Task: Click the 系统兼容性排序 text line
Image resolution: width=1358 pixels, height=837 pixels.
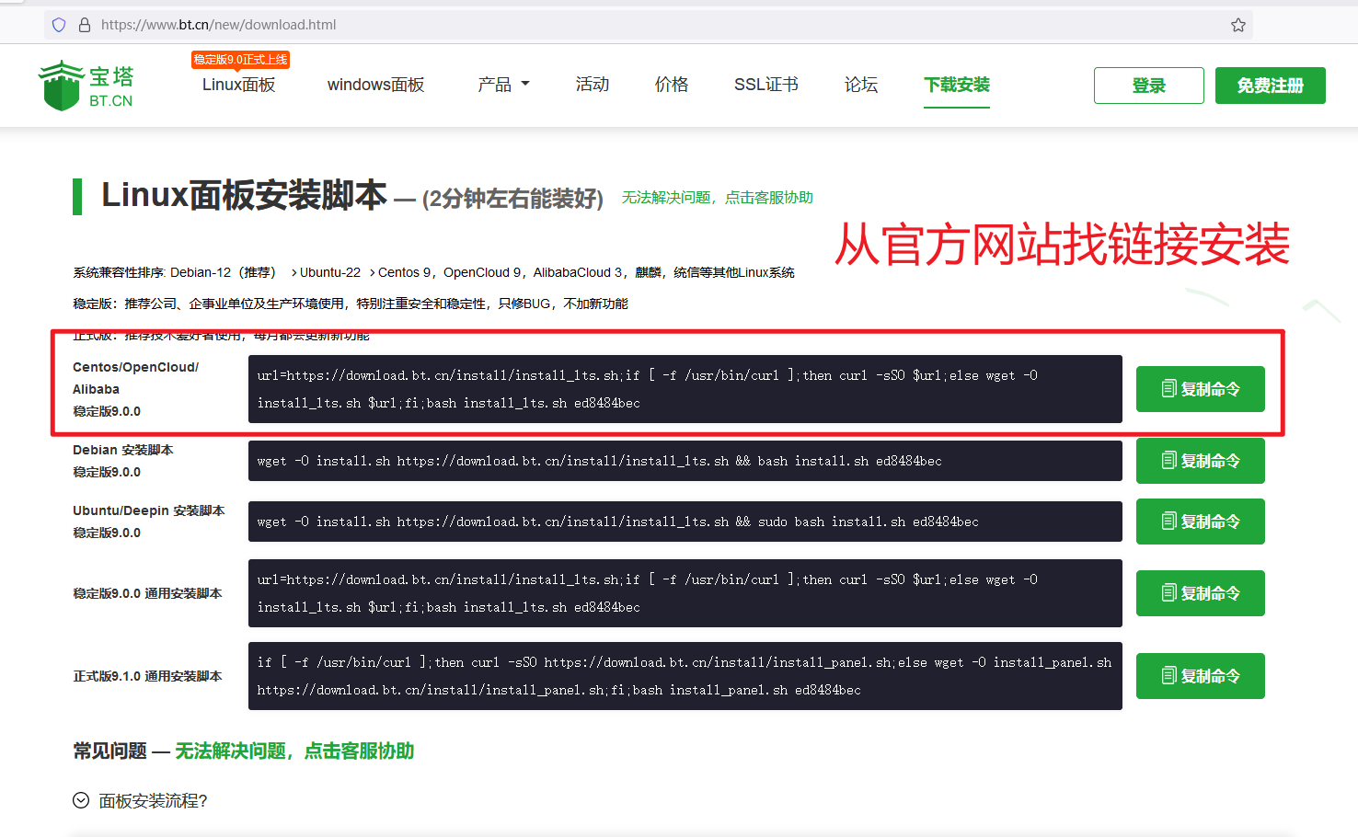Action: pyautogui.click(x=433, y=272)
